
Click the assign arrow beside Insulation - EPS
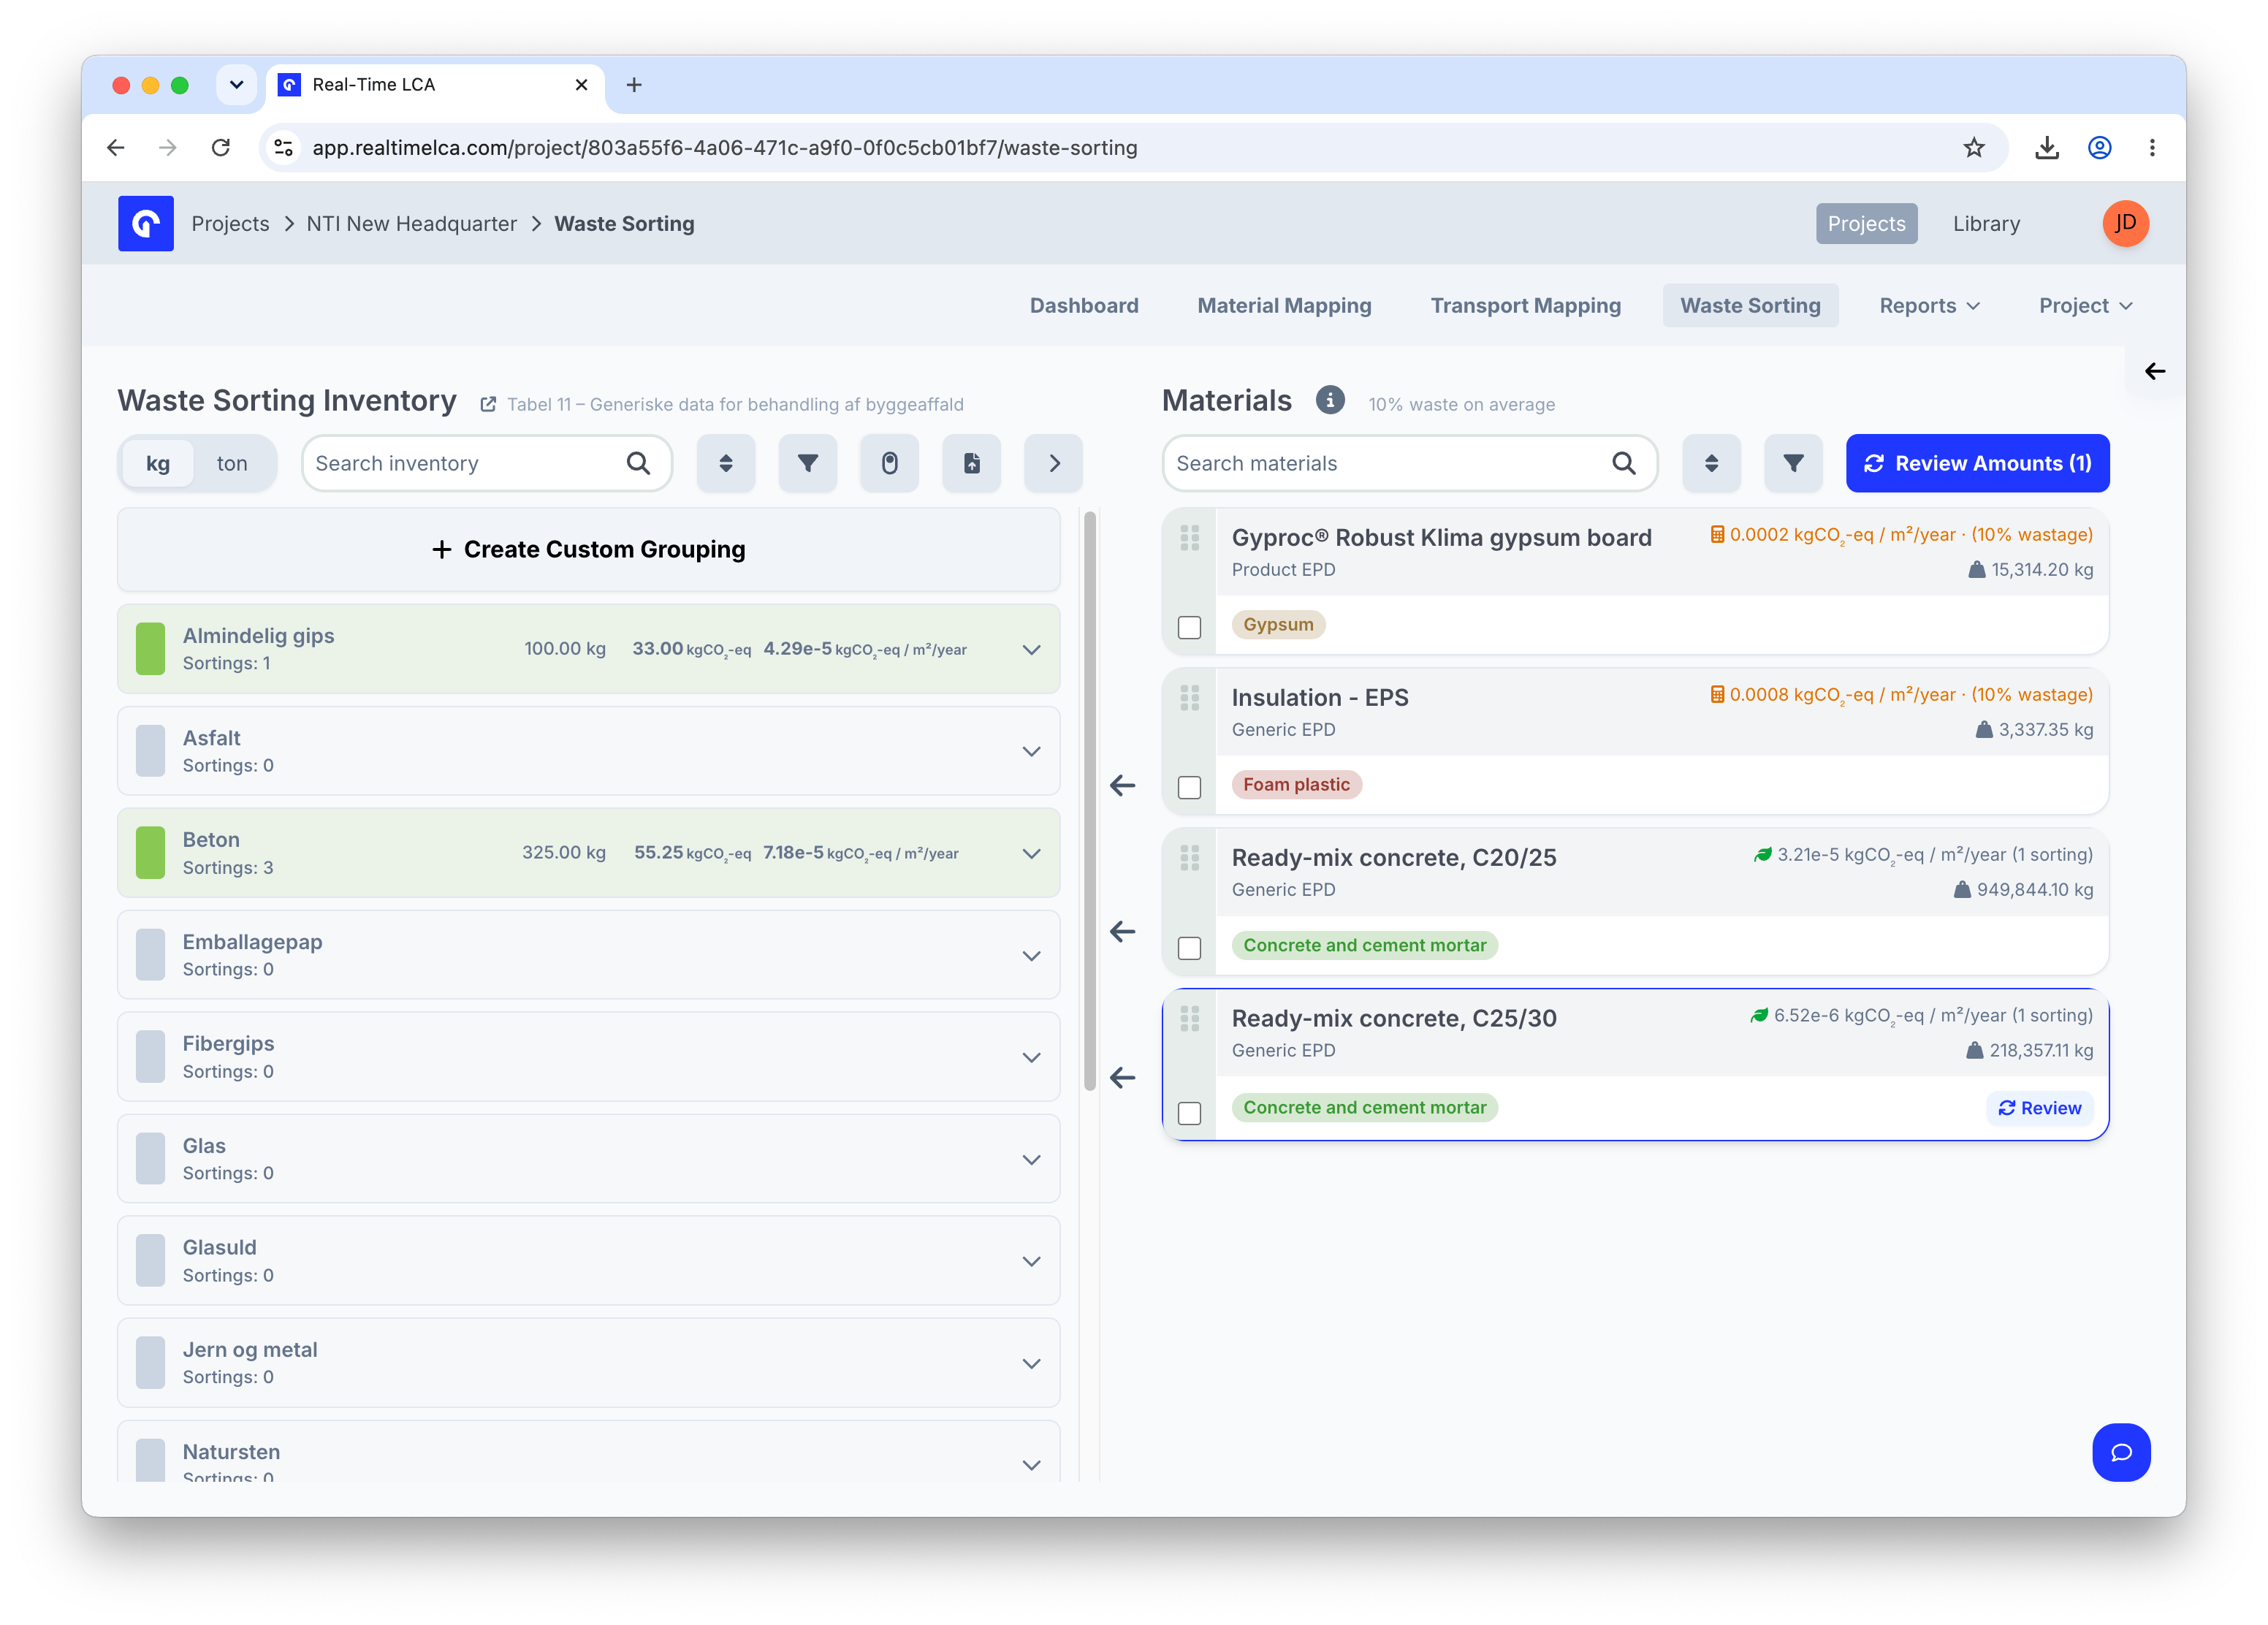coord(1122,785)
